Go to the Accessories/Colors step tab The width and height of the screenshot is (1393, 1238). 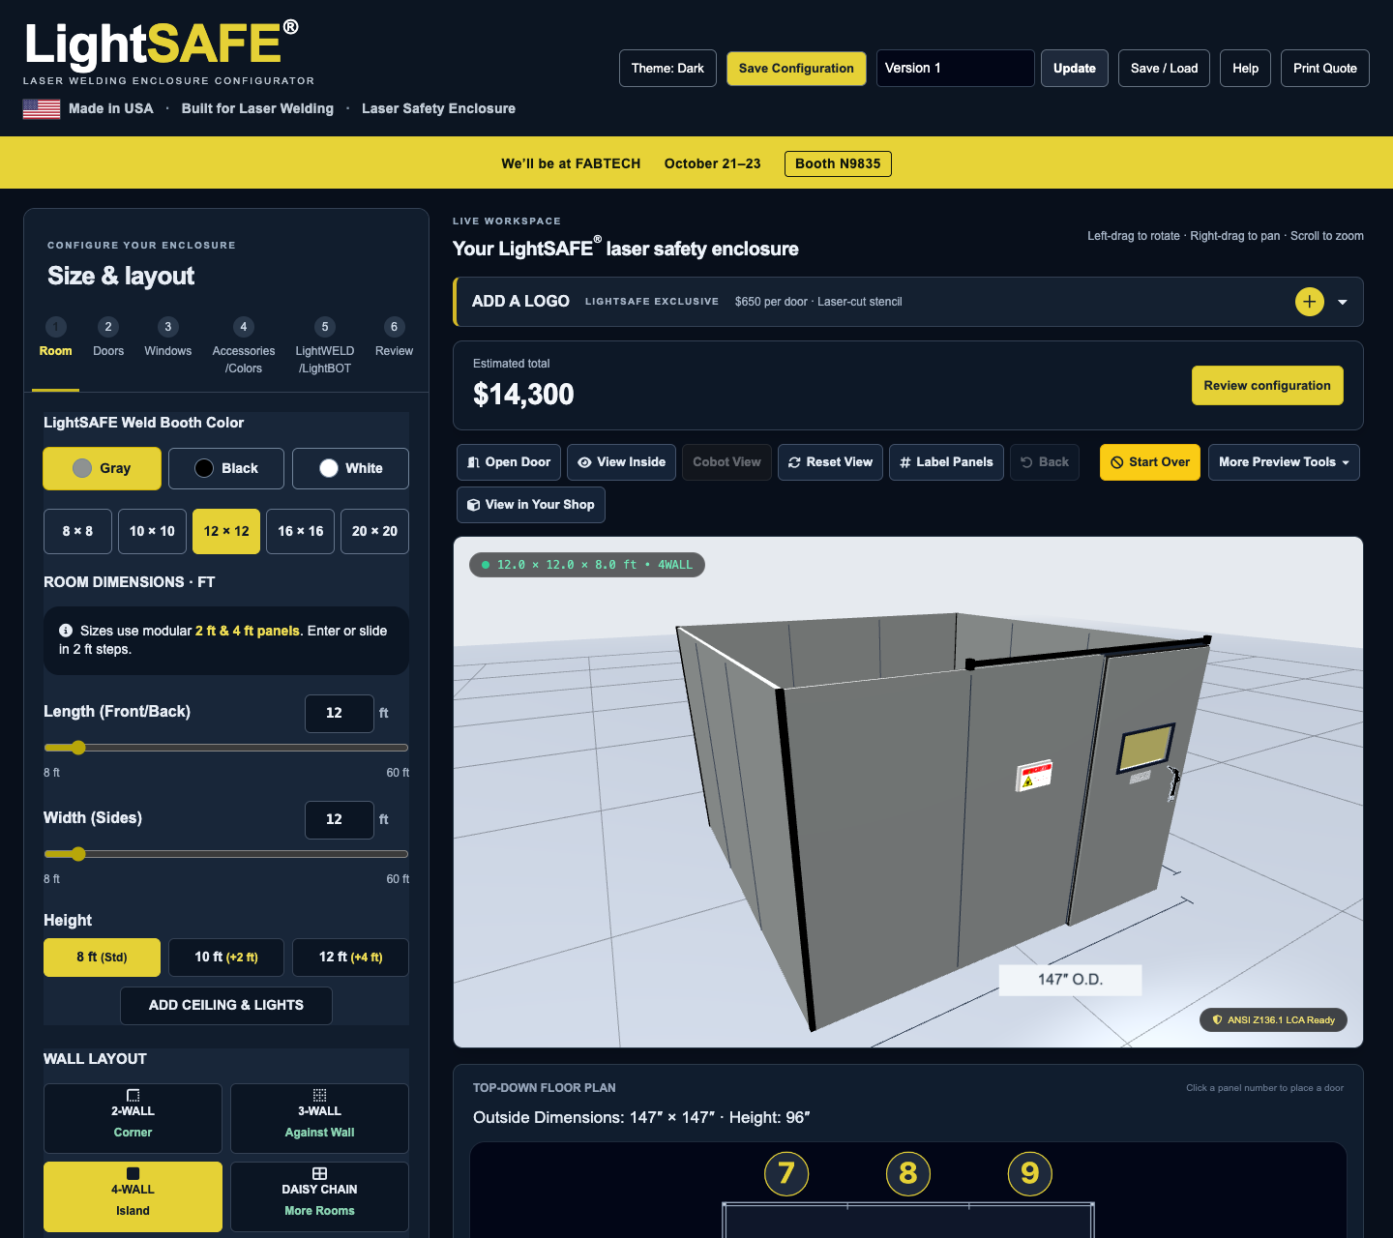(x=244, y=347)
